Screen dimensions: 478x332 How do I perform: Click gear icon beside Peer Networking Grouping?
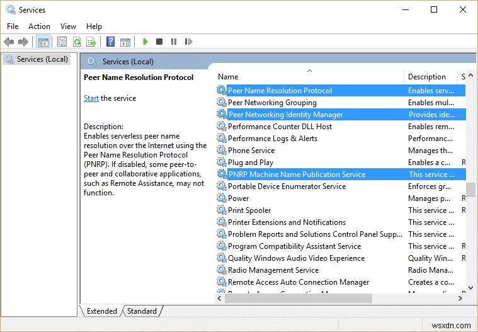click(221, 103)
